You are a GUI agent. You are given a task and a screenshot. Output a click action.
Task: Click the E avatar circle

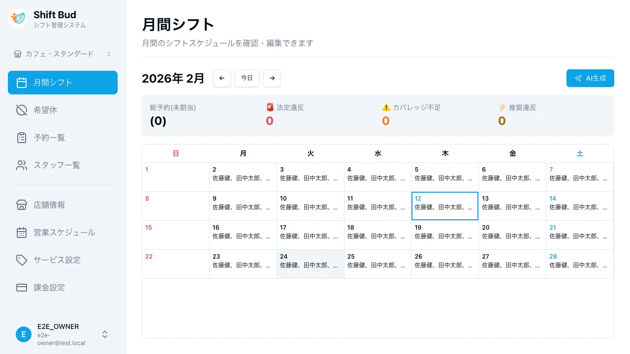tap(24, 334)
